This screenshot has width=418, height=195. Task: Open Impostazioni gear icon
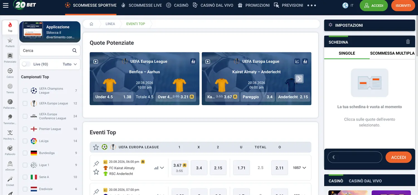tap(330, 25)
